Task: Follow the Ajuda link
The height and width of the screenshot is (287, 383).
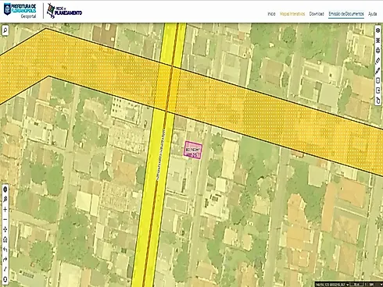Action: [372, 14]
